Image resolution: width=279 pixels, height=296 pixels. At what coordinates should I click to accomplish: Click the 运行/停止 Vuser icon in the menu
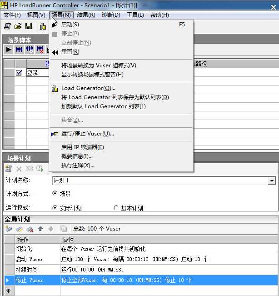click(x=55, y=134)
